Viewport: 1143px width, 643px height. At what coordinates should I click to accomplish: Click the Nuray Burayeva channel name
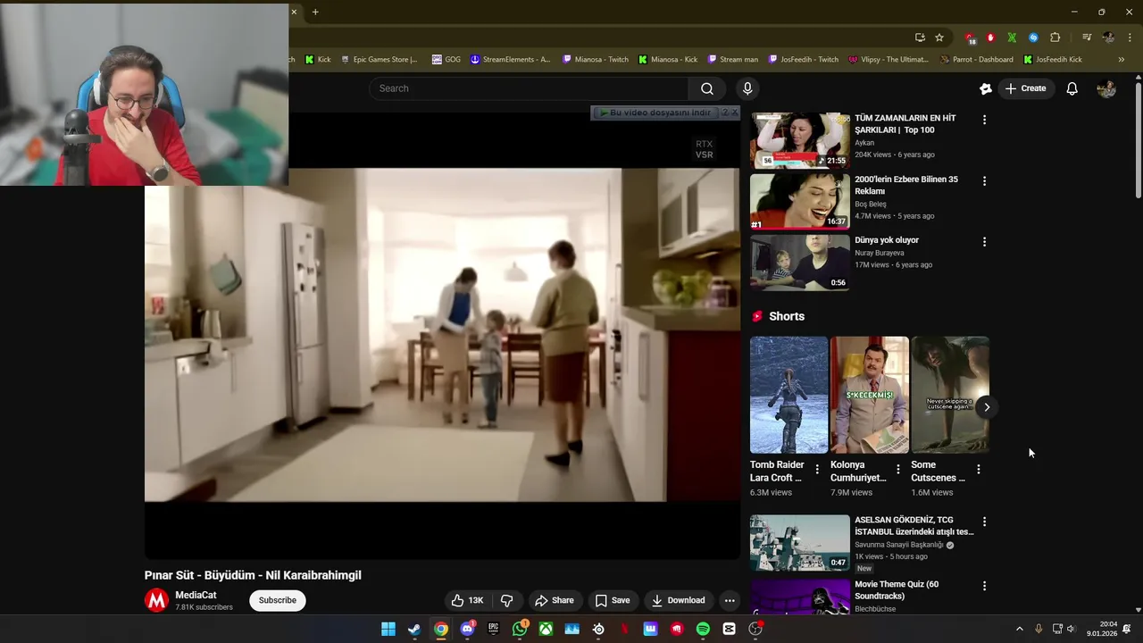(x=880, y=253)
